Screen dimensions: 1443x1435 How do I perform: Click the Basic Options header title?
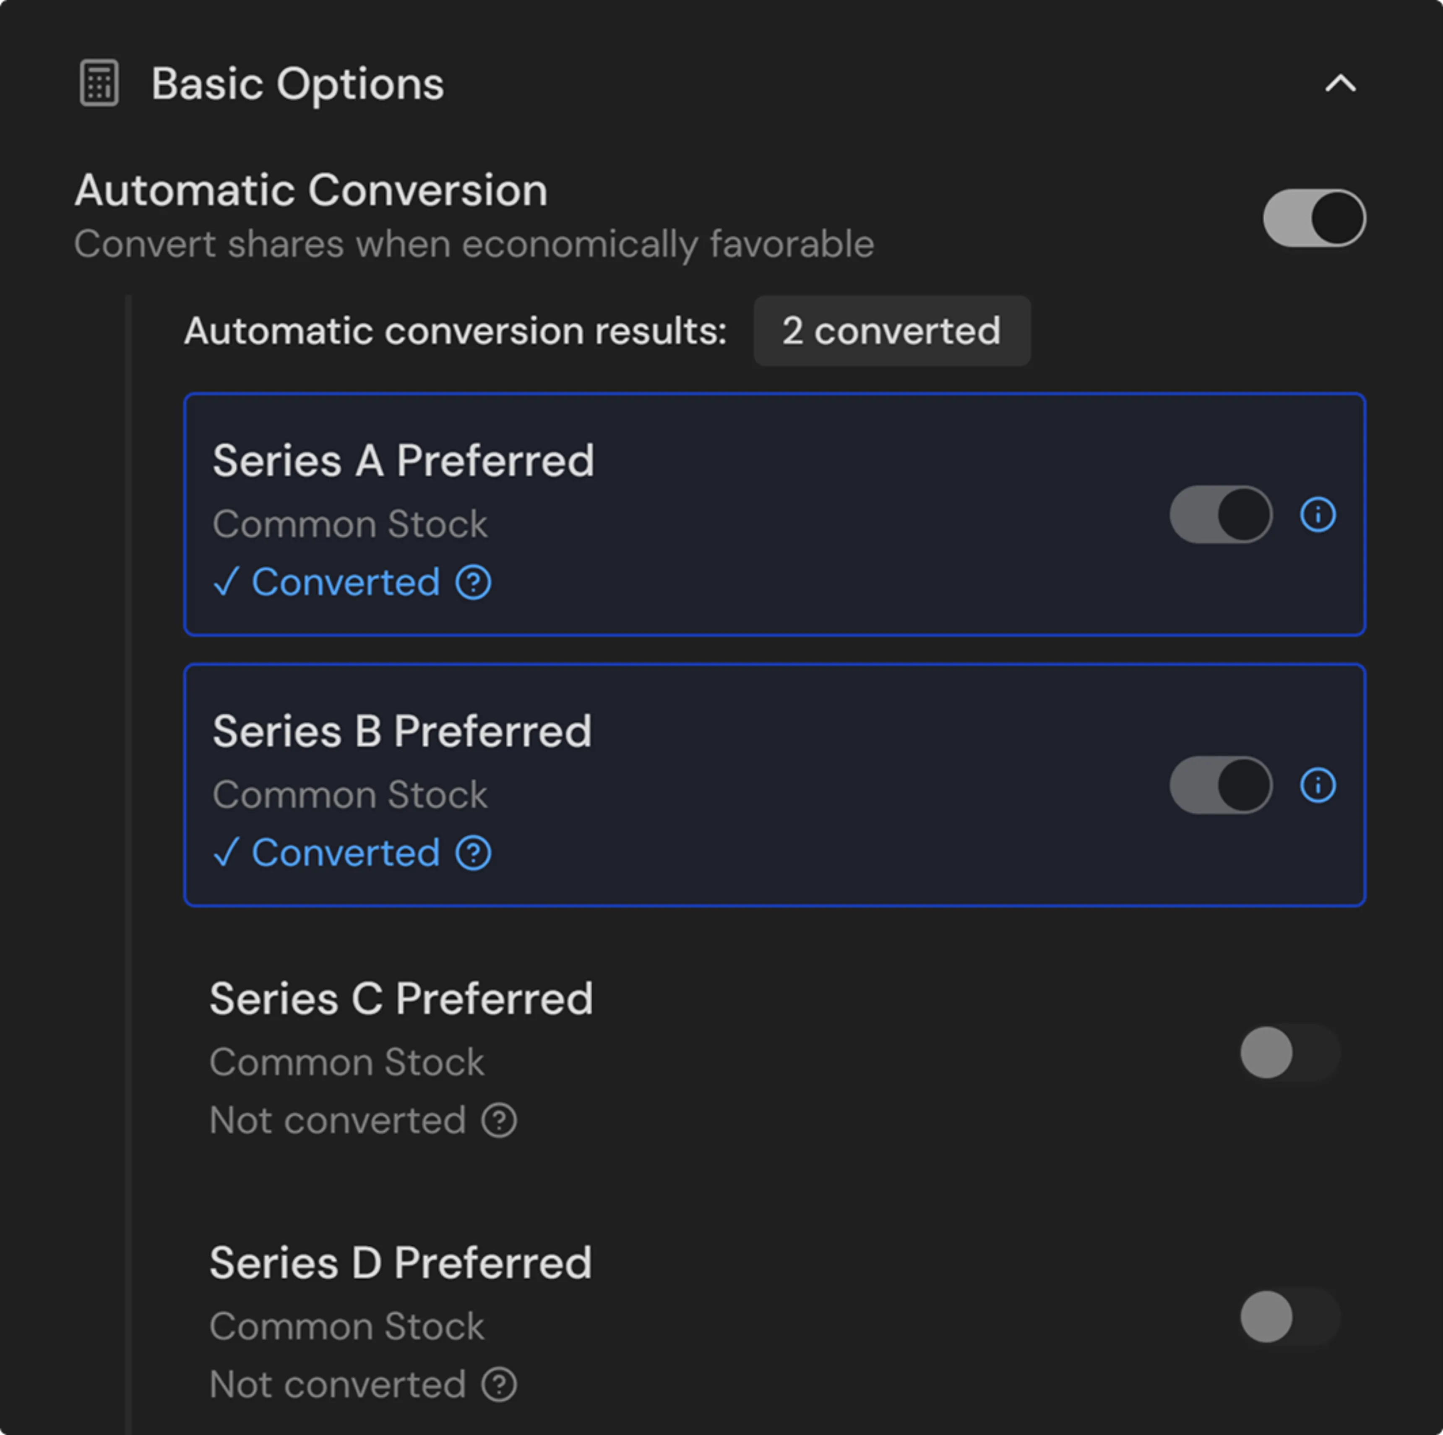[x=297, y=83]
